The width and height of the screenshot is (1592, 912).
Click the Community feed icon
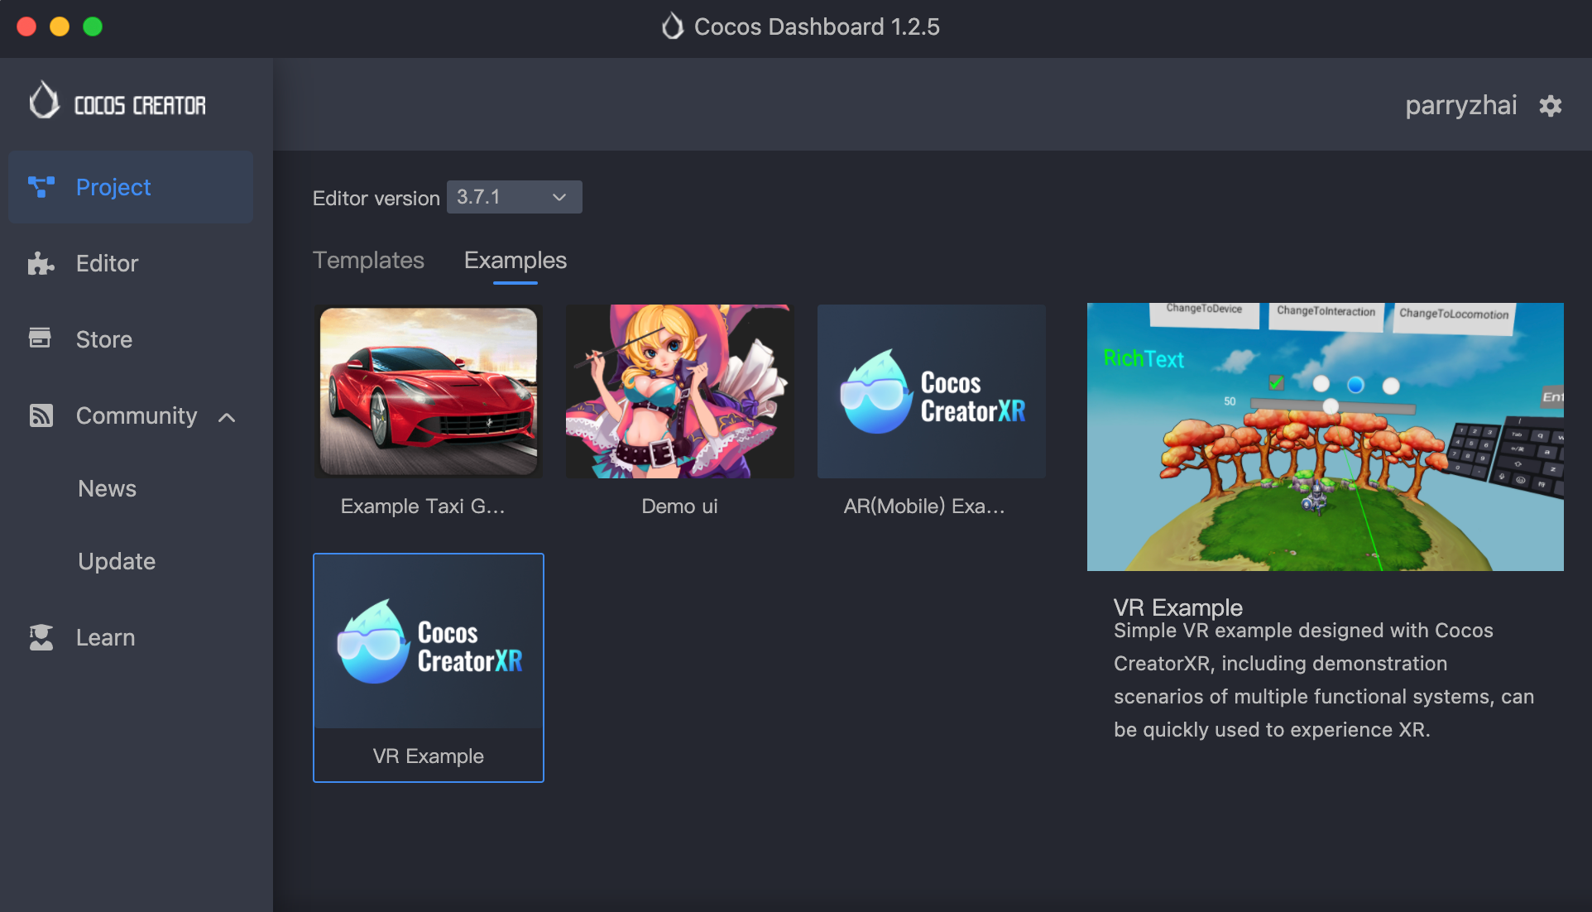coord(41,415)
